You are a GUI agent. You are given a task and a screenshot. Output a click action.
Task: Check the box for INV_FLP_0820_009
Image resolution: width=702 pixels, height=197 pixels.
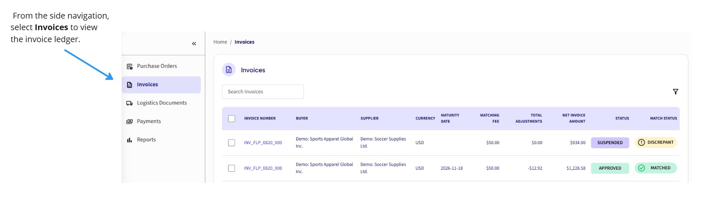232,143
